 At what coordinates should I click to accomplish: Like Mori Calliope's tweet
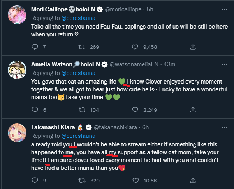pyautogui.click(x=135, y=47)
